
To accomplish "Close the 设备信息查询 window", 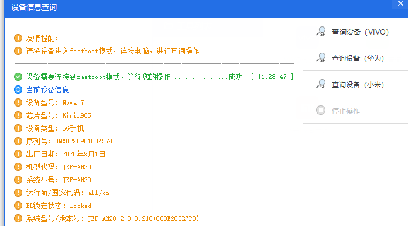I will pos(400,4).
